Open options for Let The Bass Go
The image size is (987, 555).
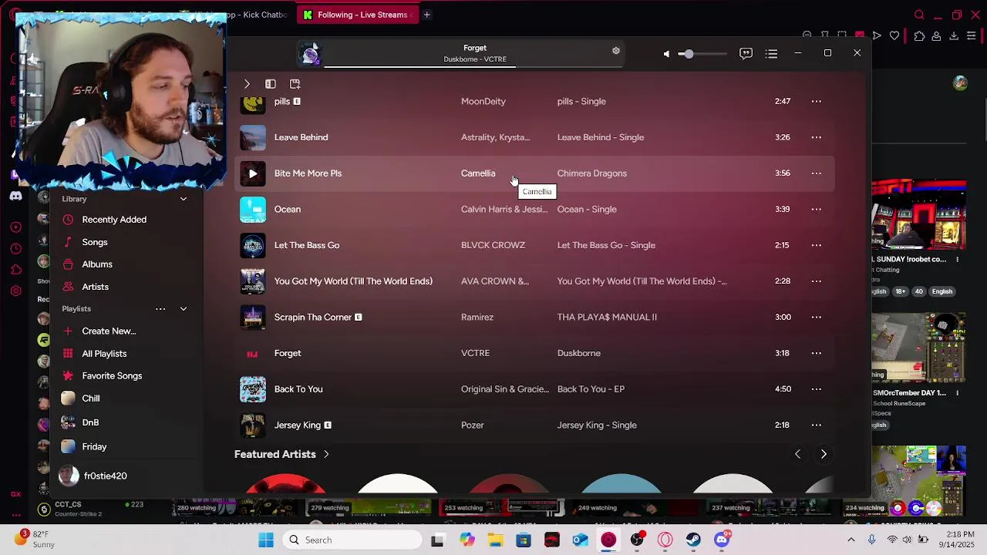tap(816, 245)
